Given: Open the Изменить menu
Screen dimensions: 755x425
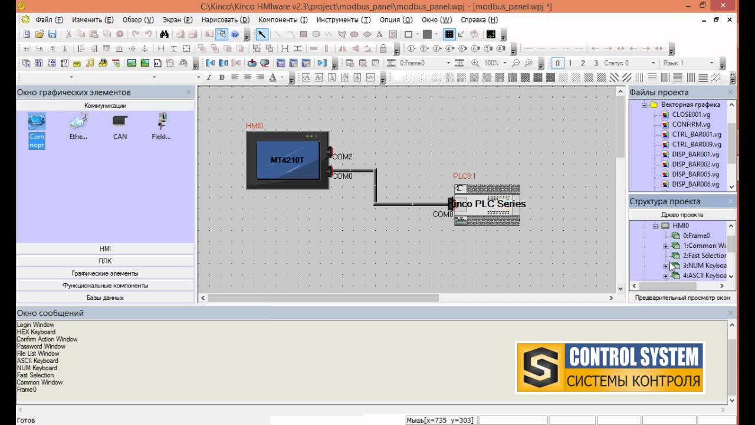Looking at the screenshot, I should click(93, 19).
